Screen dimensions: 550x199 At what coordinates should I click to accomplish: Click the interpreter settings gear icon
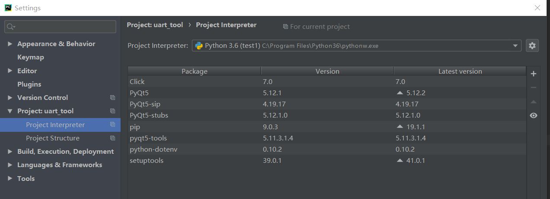(532, 46)
